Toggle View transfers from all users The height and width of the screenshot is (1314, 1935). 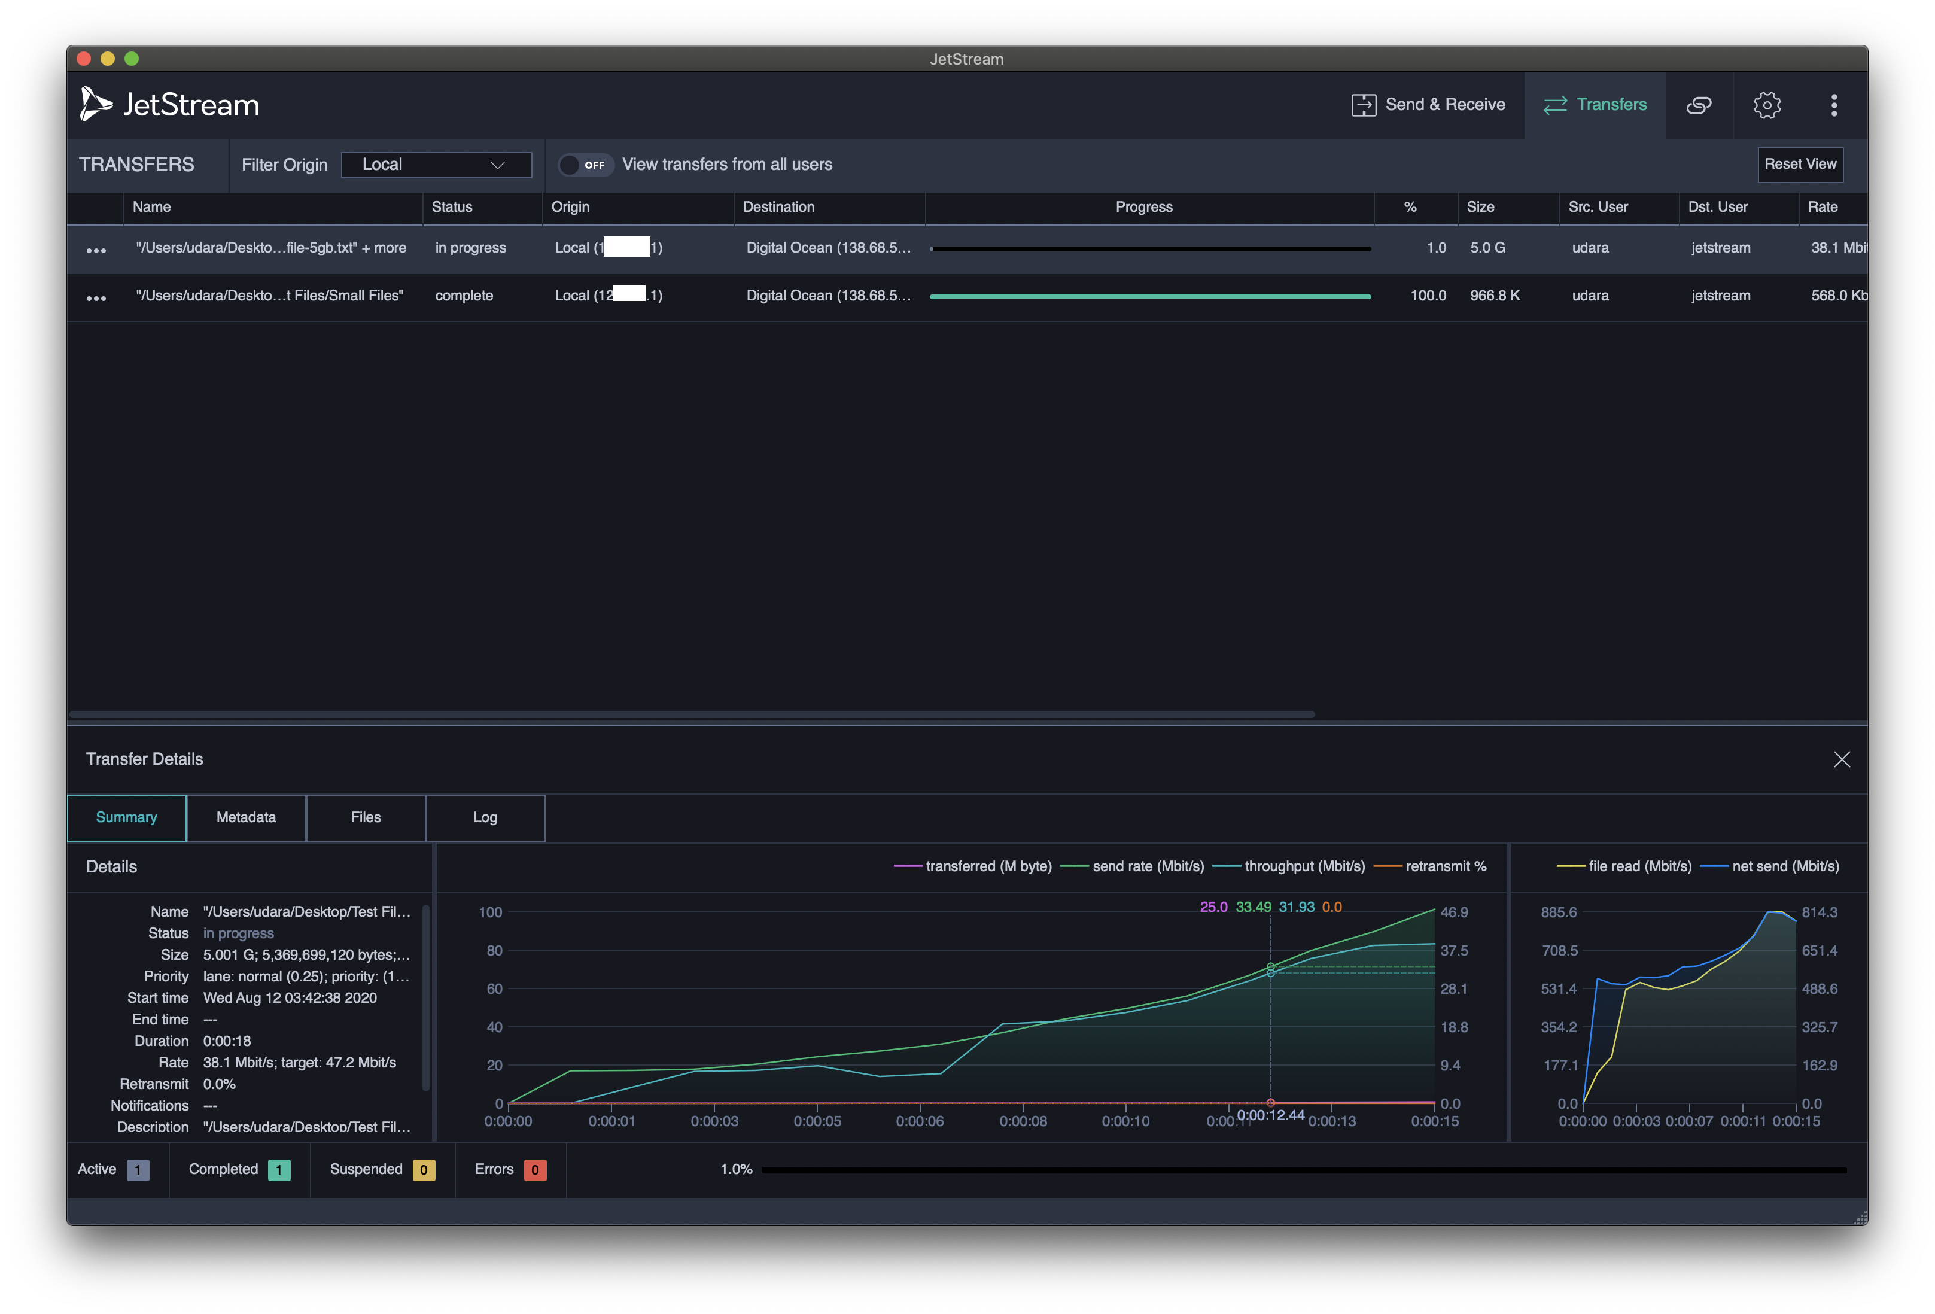pyautogui.click(x=585, y=165)
